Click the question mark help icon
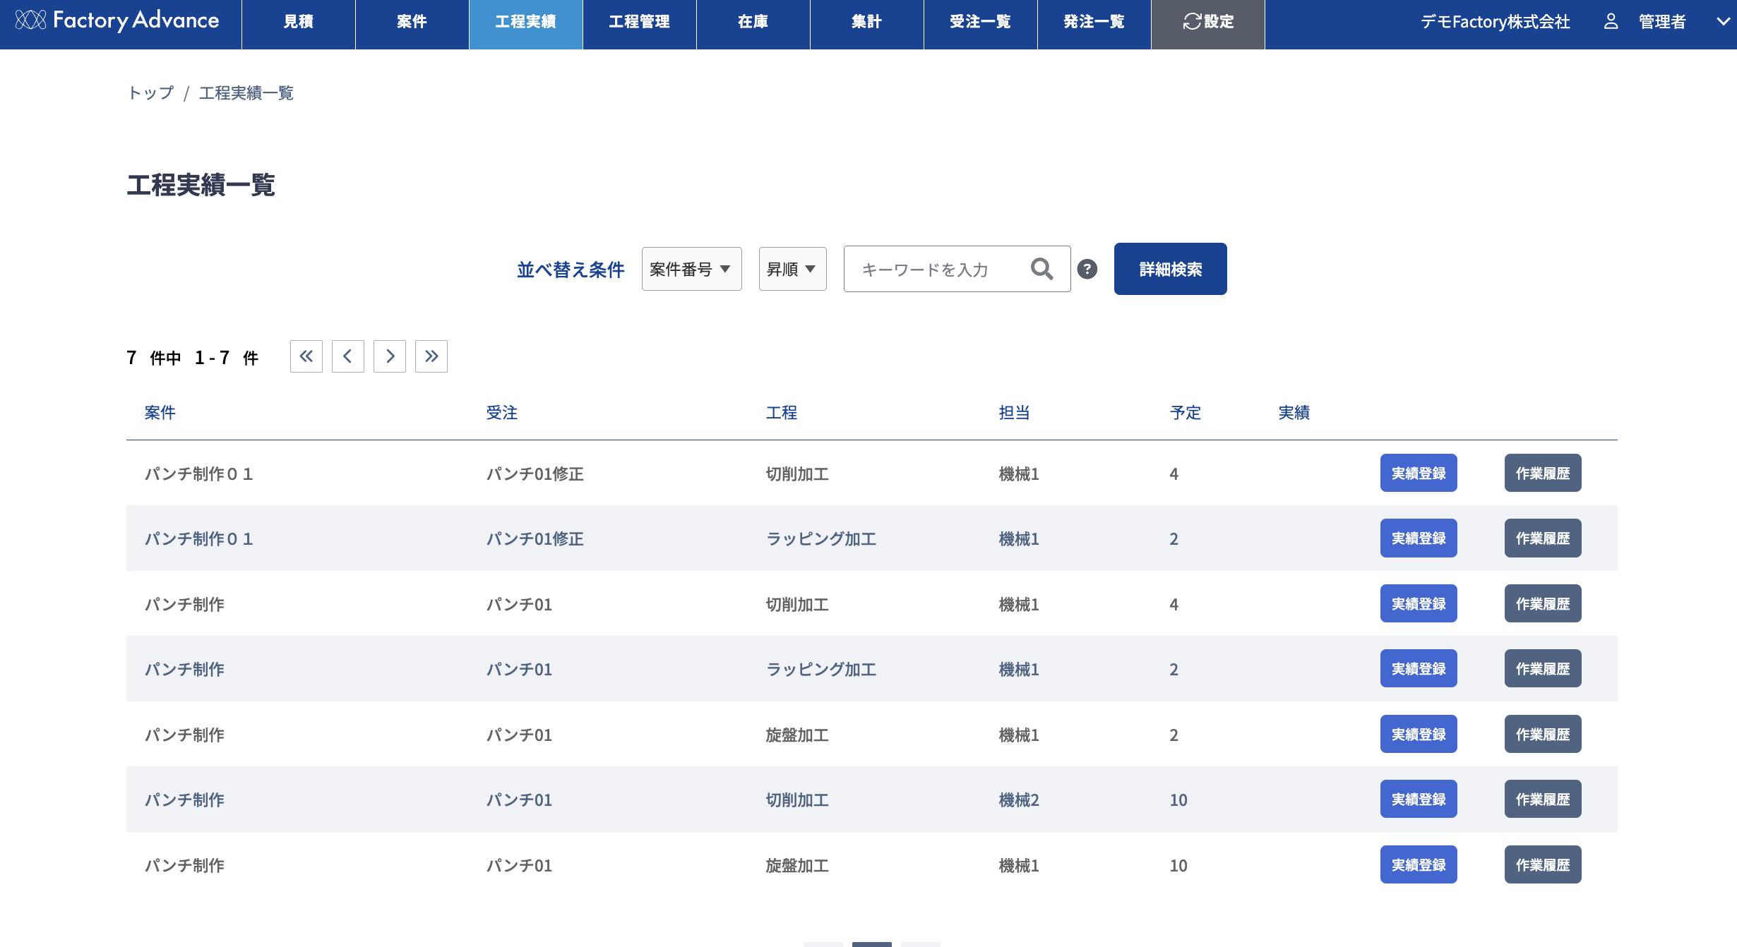The image size is (1737, 947). tap(1087, 269)
